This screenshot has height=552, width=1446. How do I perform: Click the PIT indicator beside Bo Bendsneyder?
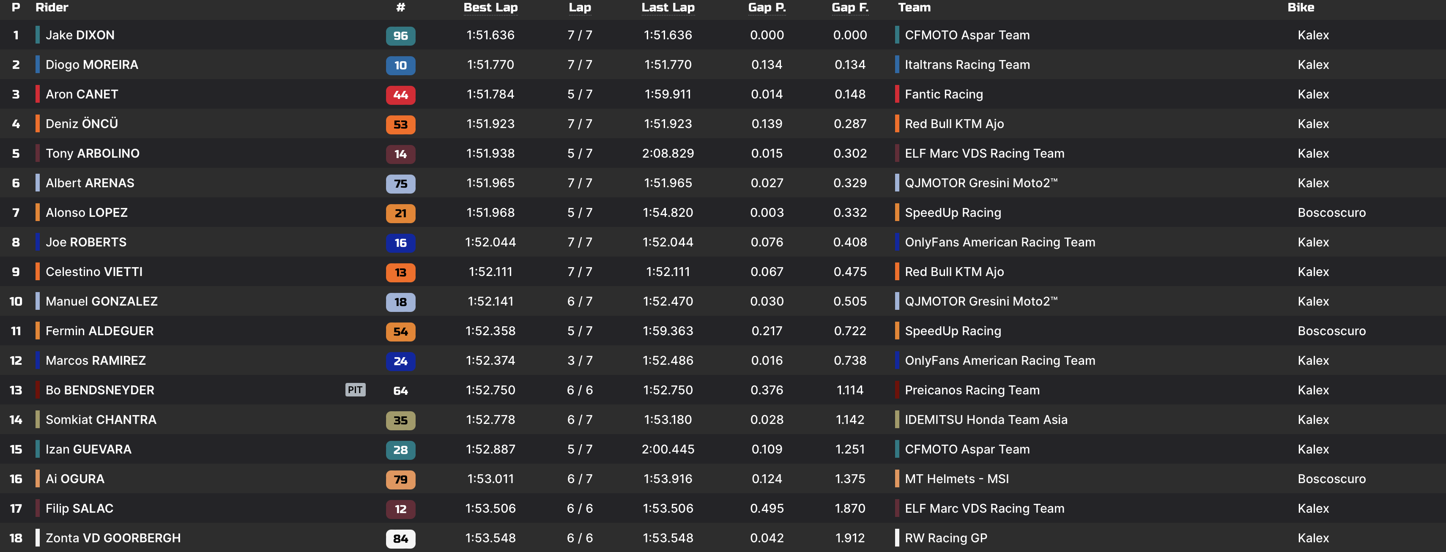tap(355, 390)
